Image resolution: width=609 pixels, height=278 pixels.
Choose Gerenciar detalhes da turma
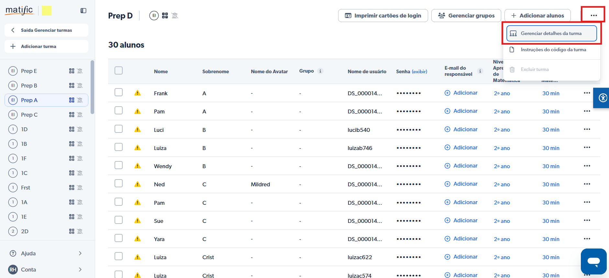point(551,33)
